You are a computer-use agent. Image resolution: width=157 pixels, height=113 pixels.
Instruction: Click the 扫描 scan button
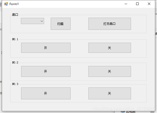click(61, 24)
